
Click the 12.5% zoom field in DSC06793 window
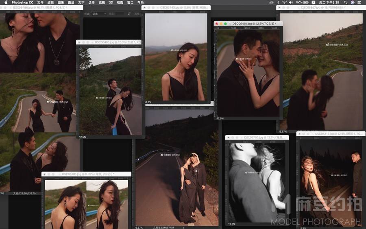(x=231, y=224)
